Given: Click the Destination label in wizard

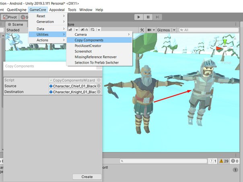Looking at the screenshot, I should point(14,92).
